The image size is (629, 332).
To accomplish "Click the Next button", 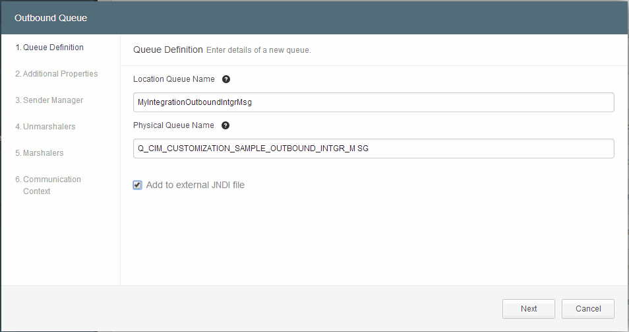I will point(529,309).
